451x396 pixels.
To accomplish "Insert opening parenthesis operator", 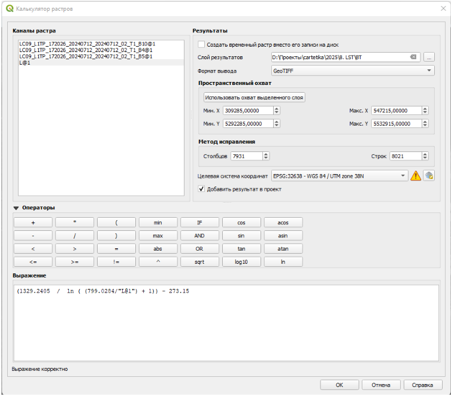I will [x=116, y=223].
